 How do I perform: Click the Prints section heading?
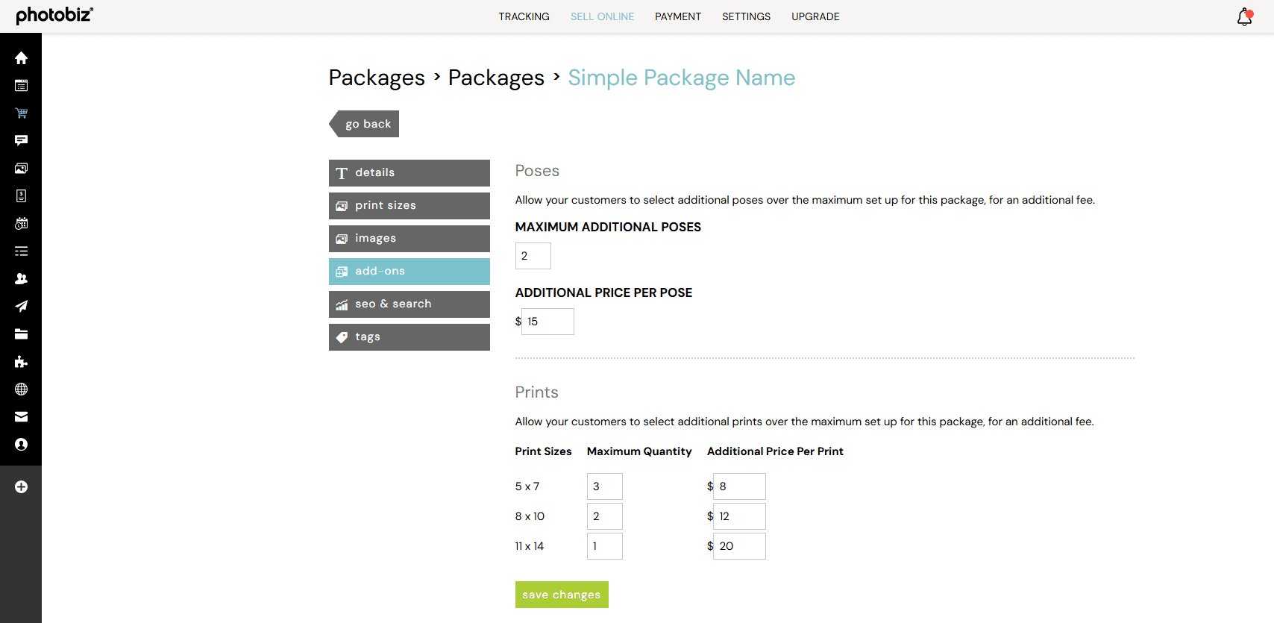[537, 392]
